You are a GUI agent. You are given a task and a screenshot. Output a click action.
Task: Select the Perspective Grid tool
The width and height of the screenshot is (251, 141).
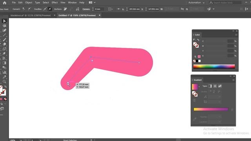point(4,58)
